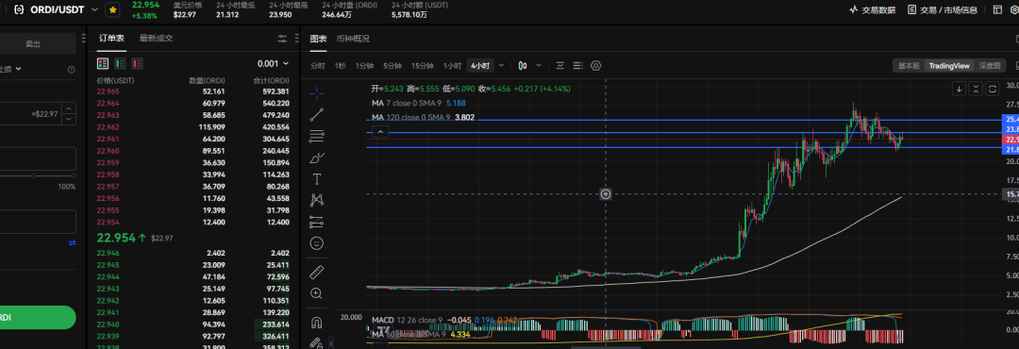
Task: Select the 1小时 interval
Action: pos(452,66)
